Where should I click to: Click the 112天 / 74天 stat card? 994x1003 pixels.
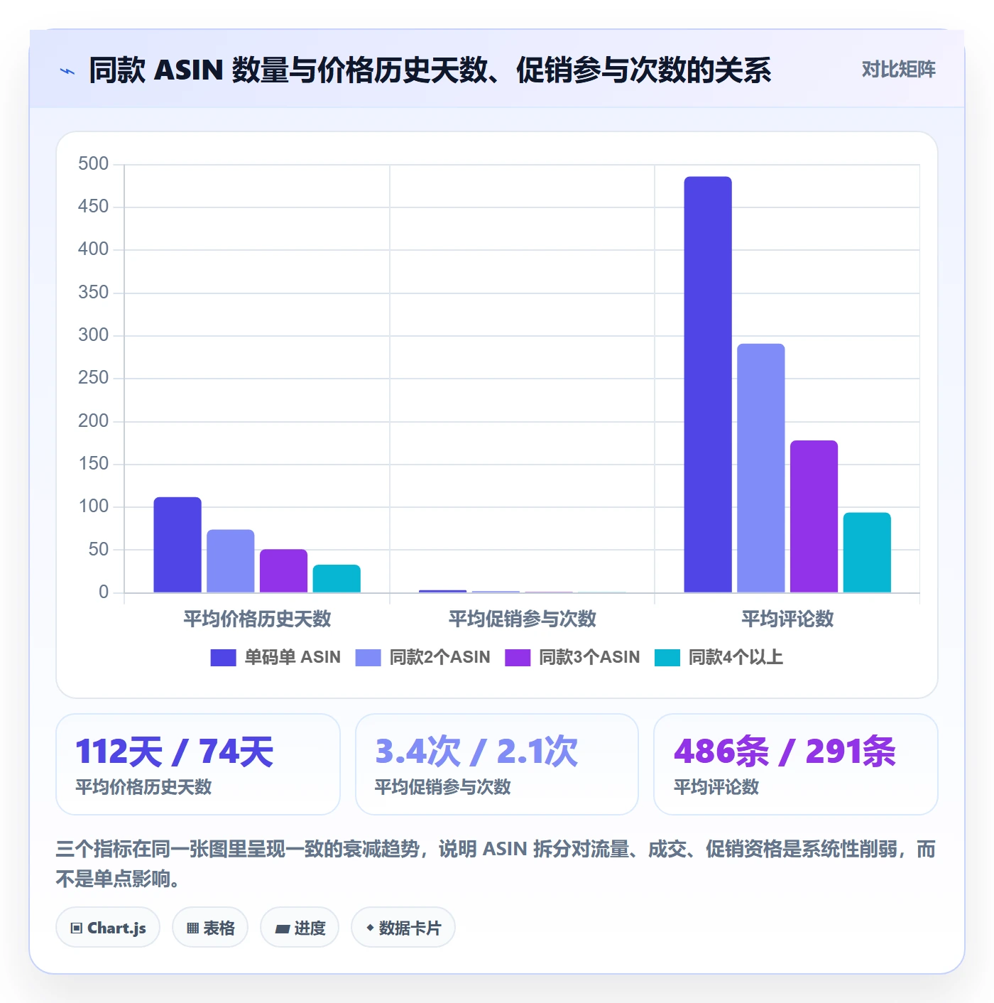pyautogui.click(x=198, y=764)
